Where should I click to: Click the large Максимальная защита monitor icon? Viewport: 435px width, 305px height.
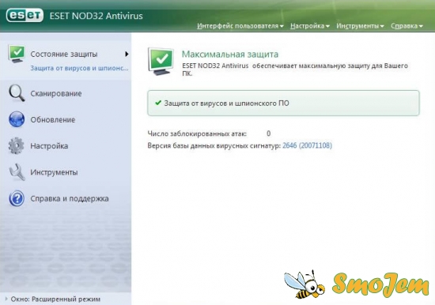(x=161, y=62)
